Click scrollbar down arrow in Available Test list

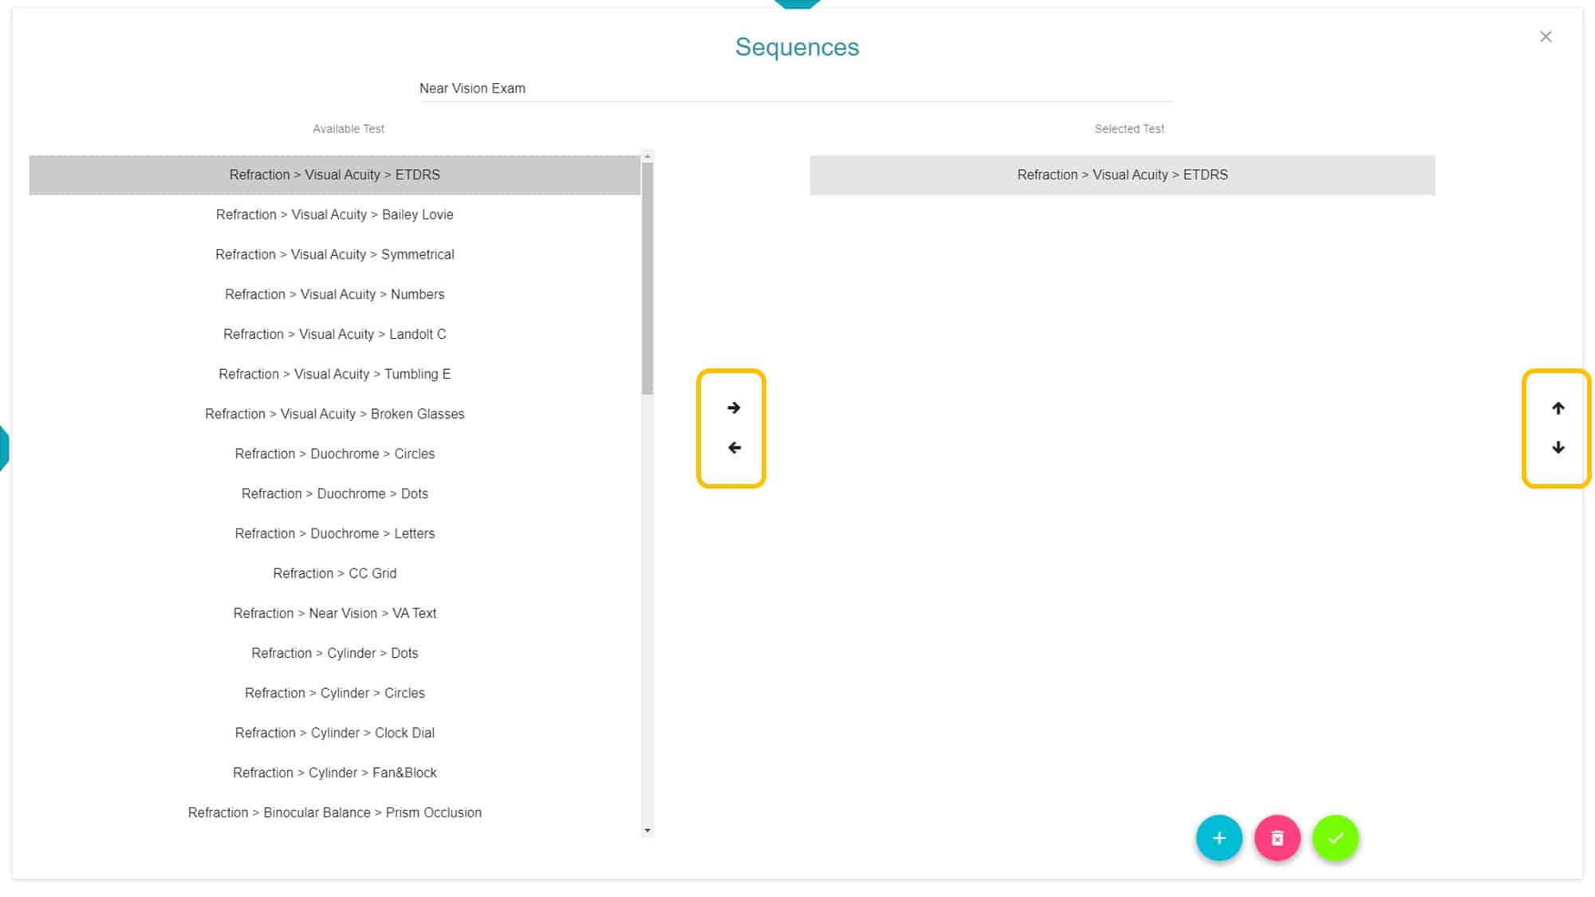(x=647, y=831)
